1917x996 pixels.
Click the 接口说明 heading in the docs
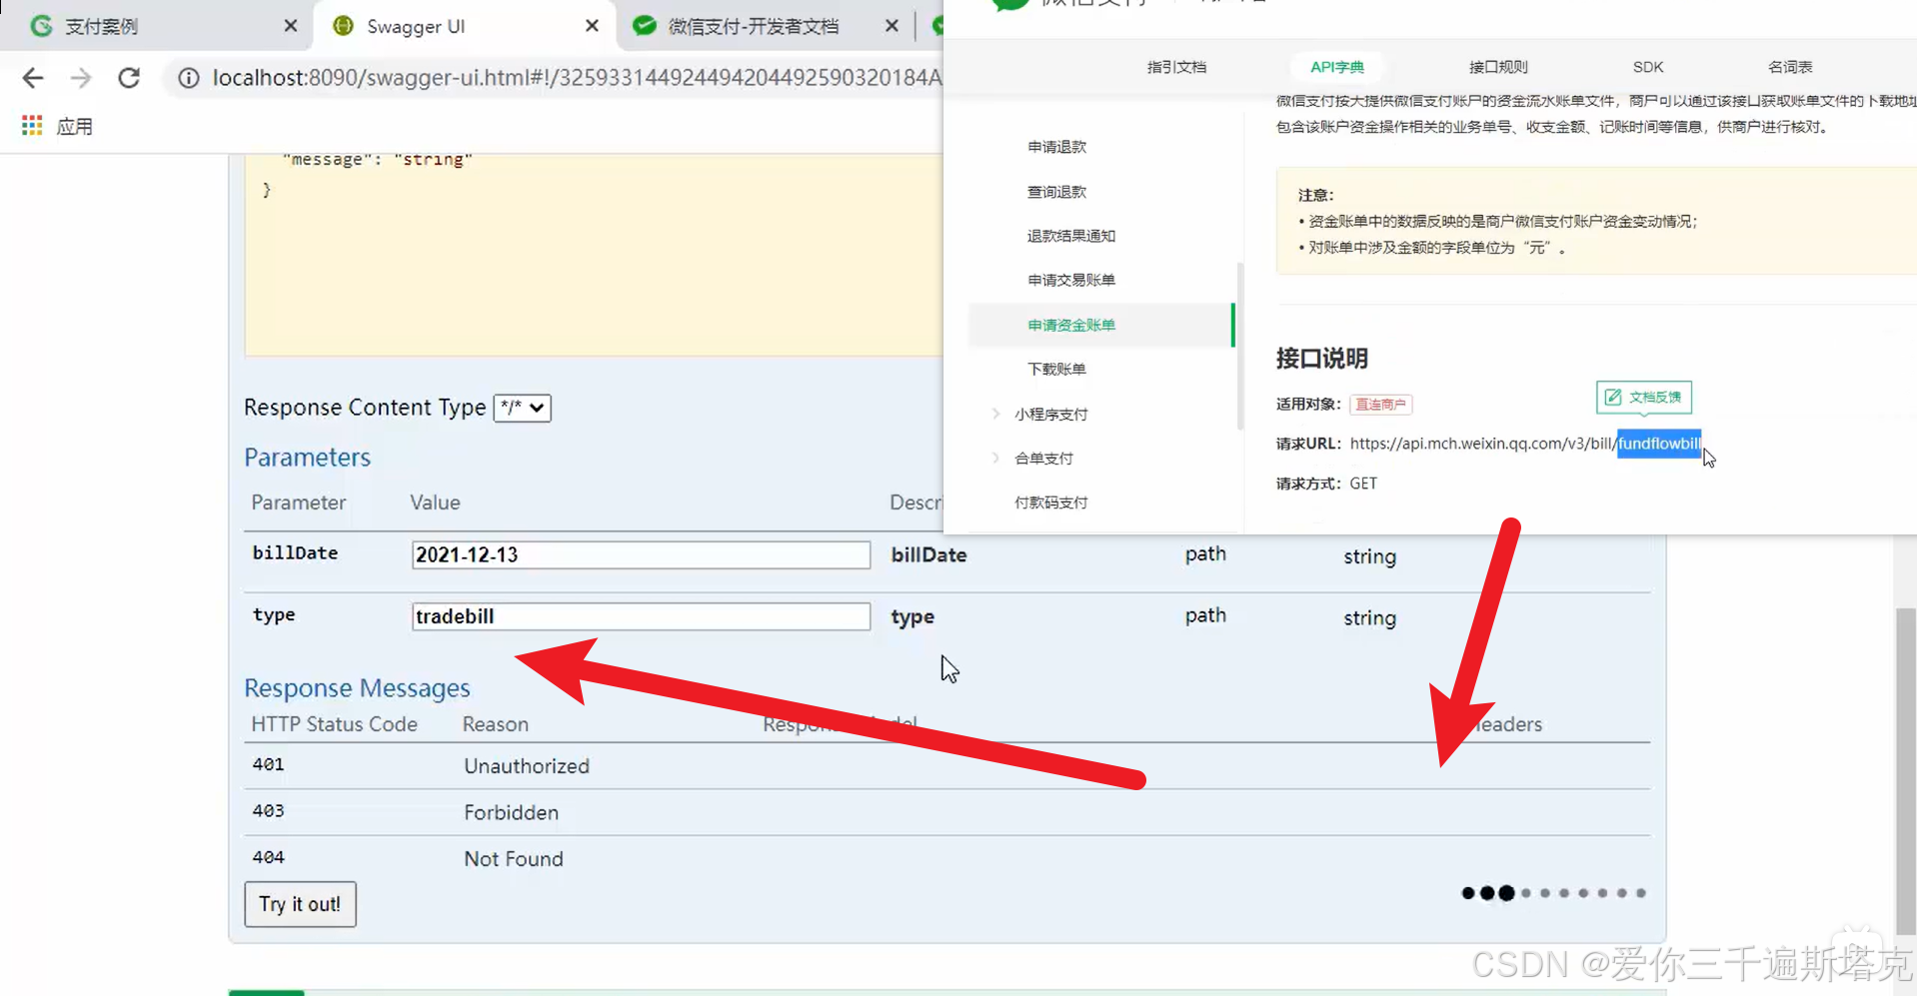coord(1321,359)
